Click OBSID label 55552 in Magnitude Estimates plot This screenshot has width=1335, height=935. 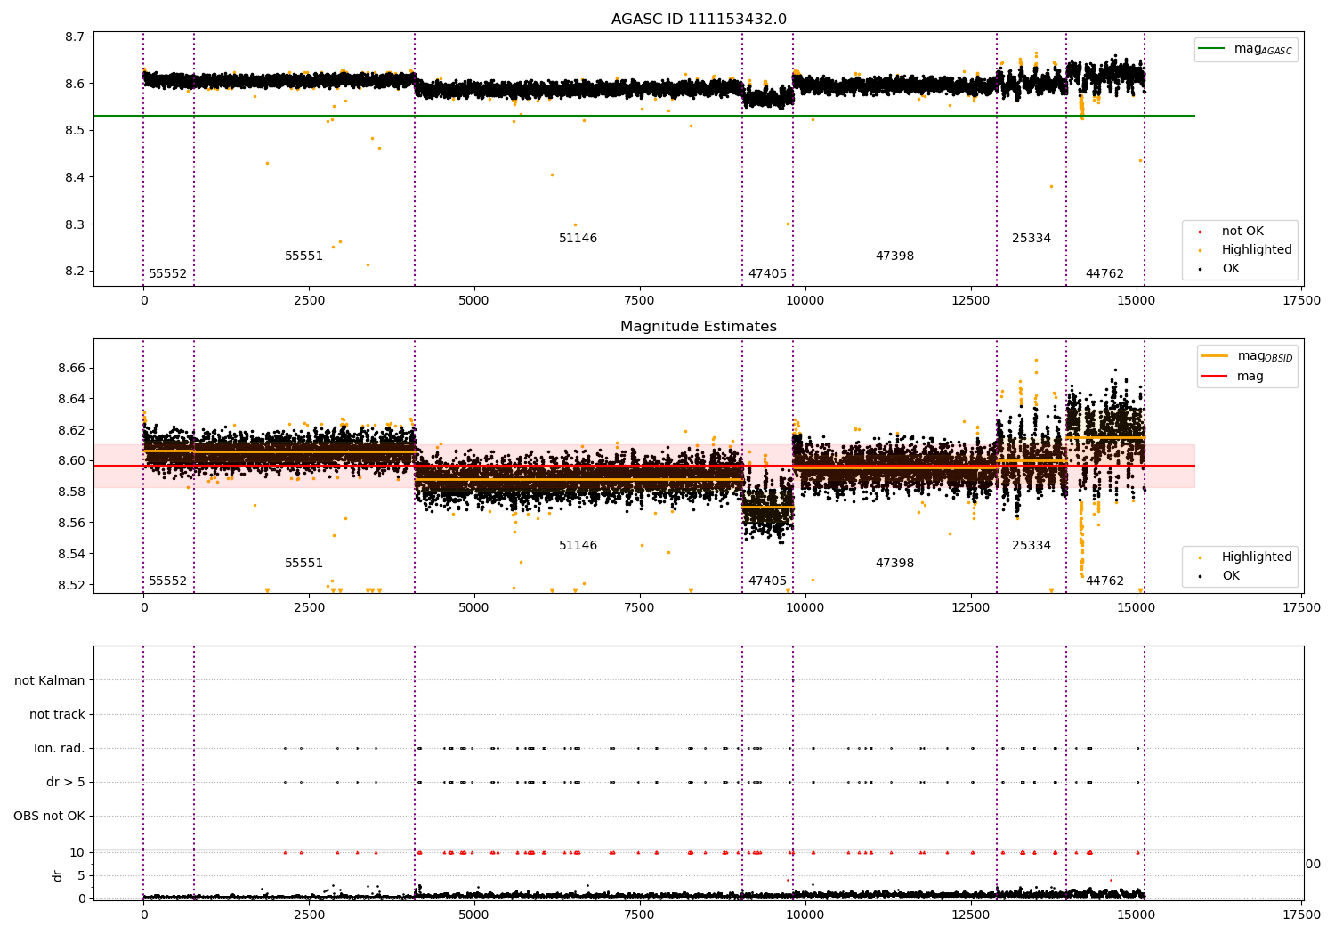(x=167, y=581)
